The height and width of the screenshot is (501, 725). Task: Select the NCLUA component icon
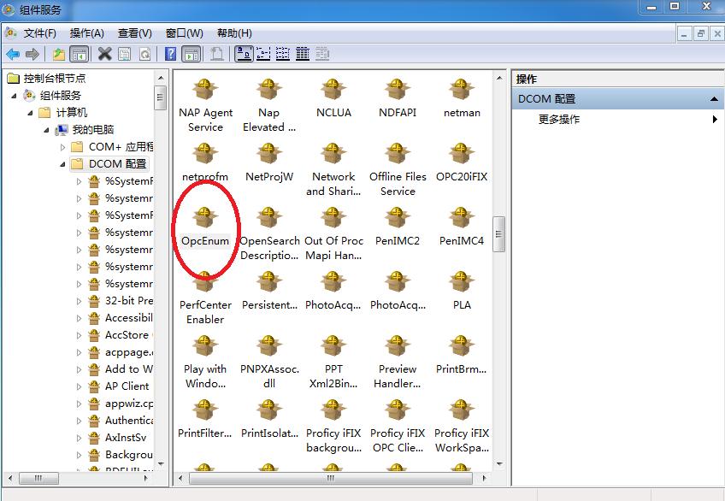pyautogui.click(x=333, y=94)
